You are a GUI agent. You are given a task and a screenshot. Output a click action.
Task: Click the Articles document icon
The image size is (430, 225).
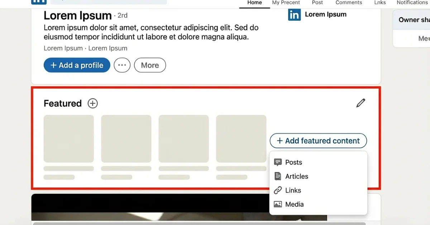tap(278, 176)
